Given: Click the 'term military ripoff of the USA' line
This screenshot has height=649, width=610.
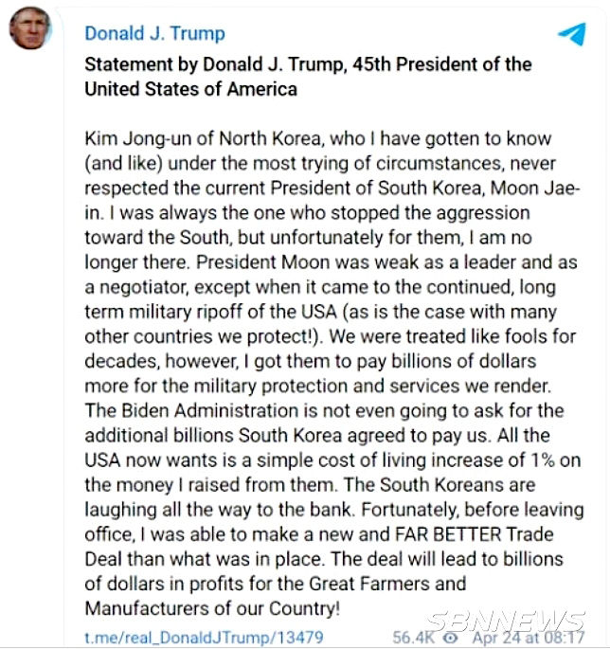Looking at the screenshot, I should point(210,312).
